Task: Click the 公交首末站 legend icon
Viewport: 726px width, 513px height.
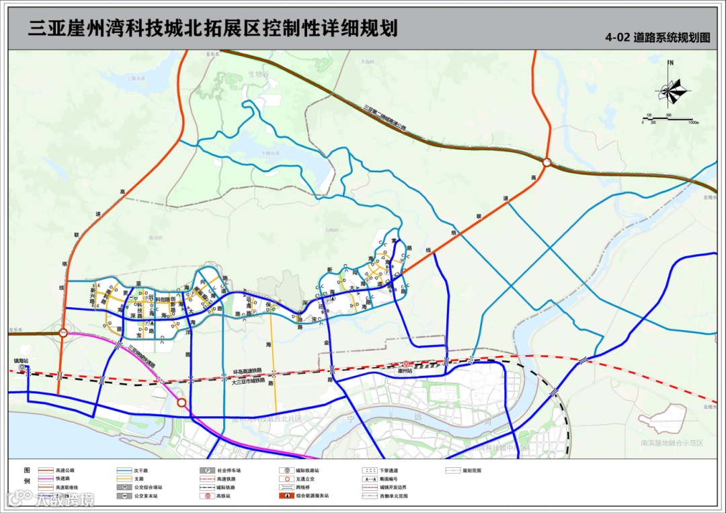Action: tap(124, 496)
